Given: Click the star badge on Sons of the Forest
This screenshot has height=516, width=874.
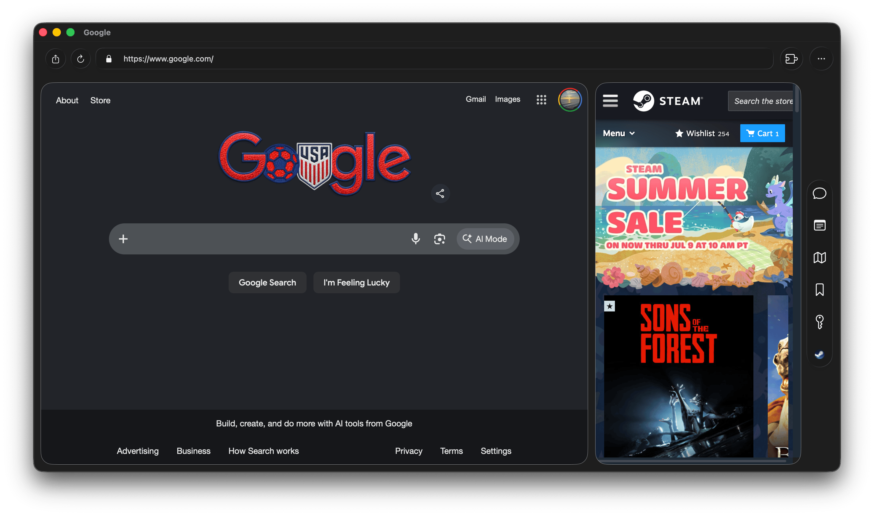Looking at the screenshot, I should point(609,306).
